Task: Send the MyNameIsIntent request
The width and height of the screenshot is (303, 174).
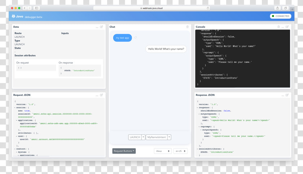Action: tap(157, 137)
